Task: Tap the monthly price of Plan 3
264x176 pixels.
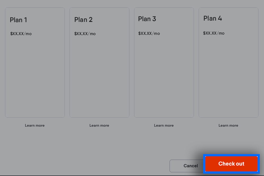Action: tap(149, 34)
